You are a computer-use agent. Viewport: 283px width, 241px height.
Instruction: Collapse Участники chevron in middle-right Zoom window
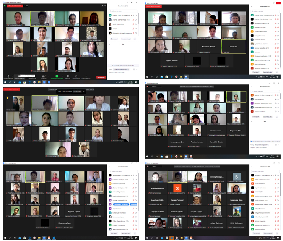[x=251, y=87]
